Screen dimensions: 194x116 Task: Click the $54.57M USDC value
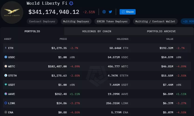[167, 57]
